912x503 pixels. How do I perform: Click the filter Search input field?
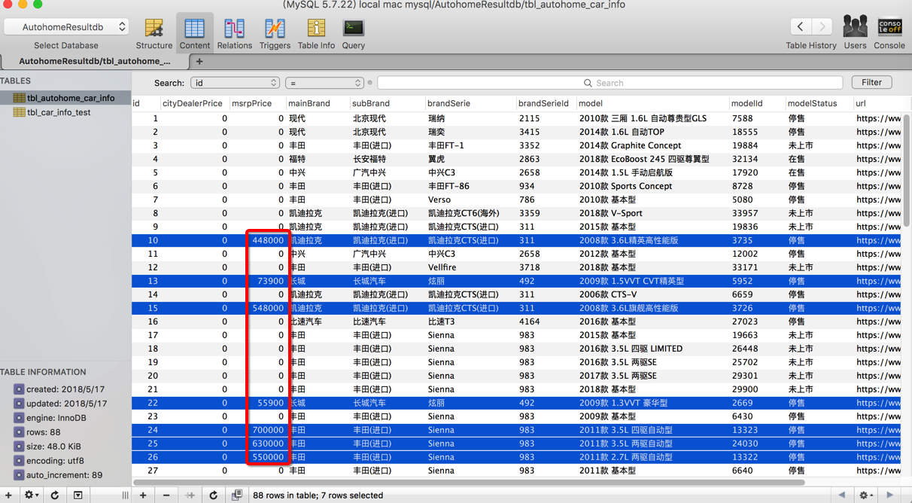point(610,83)
